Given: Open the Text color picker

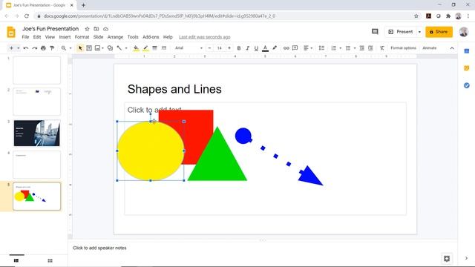Looking at the screenshot, I should (x=266, y=48).
